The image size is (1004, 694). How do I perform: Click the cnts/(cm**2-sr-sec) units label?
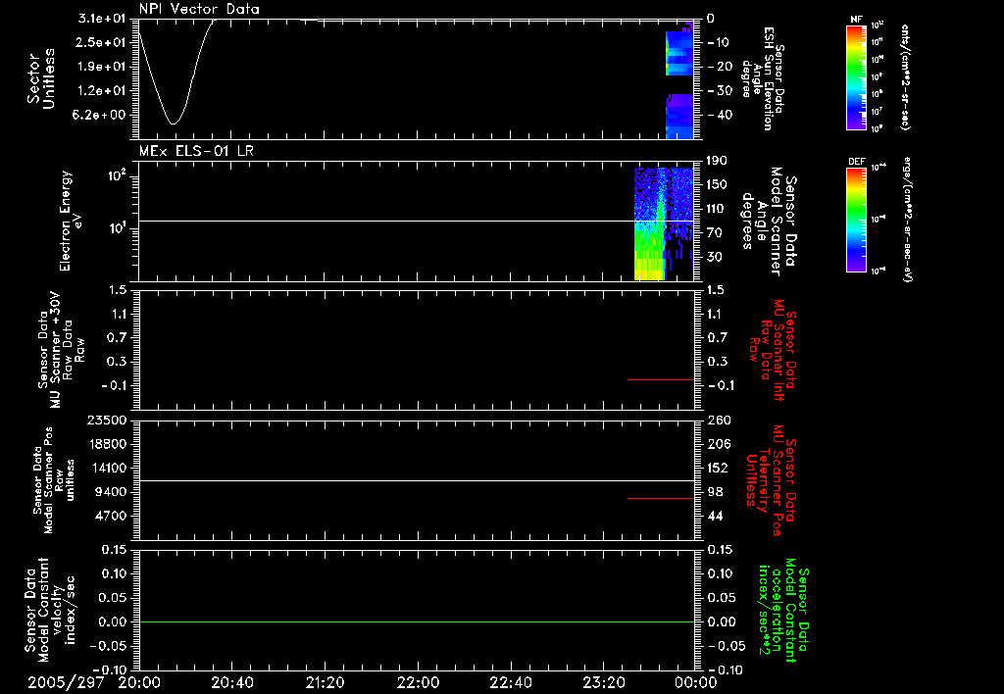click(x=904, y=76)
